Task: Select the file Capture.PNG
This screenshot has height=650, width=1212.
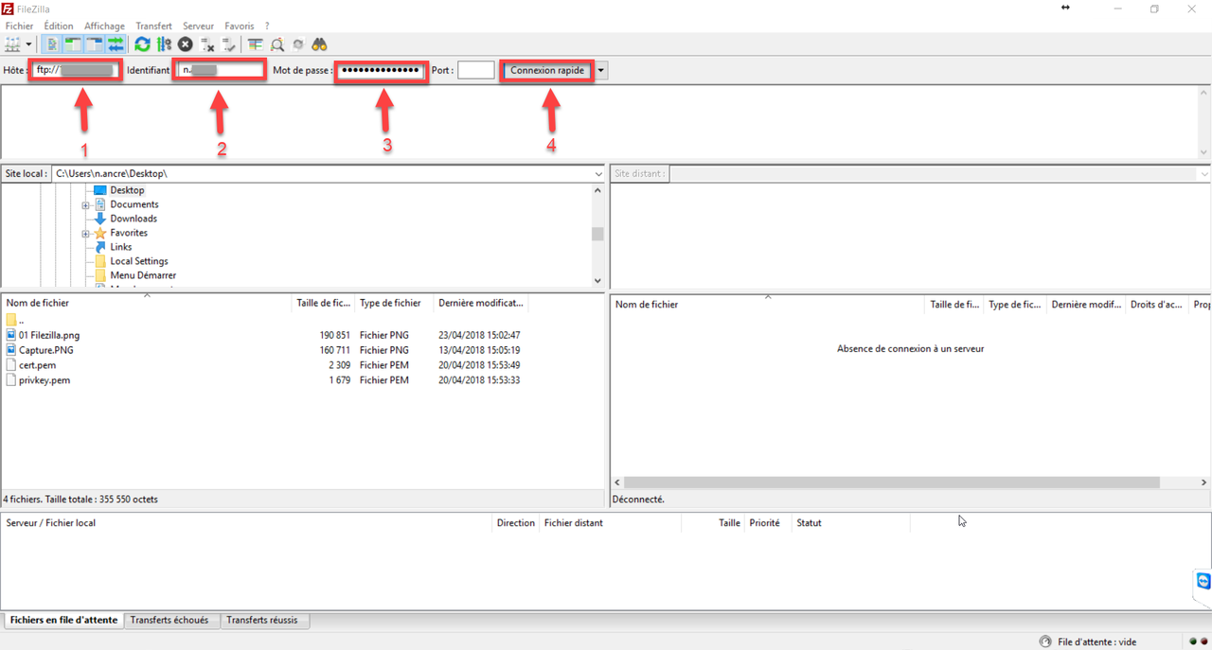Action: tap(45, 350)
